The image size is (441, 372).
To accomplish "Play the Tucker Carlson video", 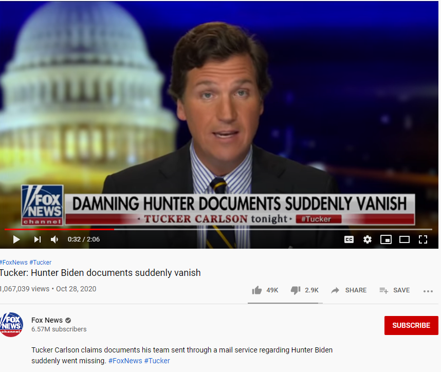I will [x=16, y=239].
